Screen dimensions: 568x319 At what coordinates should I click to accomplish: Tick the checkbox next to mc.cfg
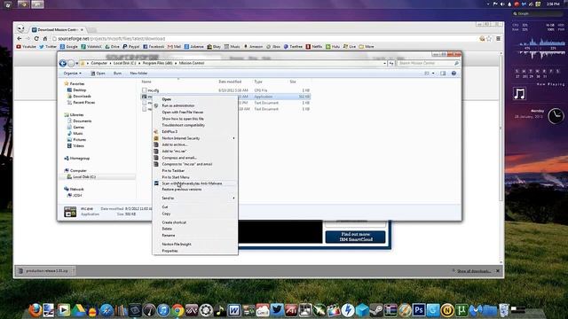point(145,90)
